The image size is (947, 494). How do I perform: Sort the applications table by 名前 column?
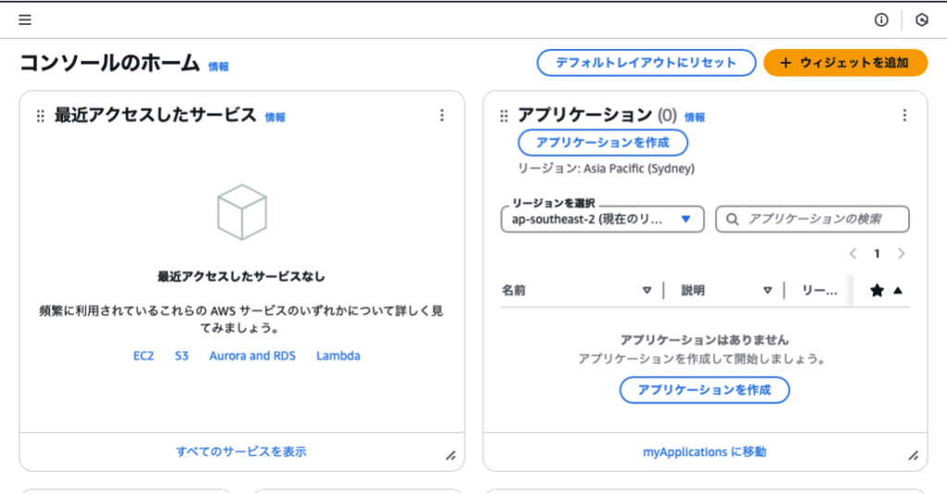(x=646, y=290)
